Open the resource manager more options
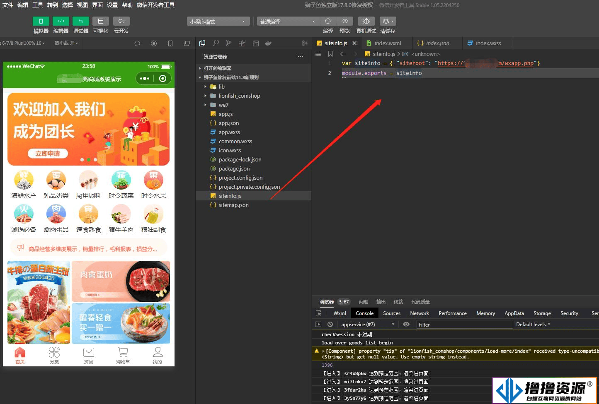 pyautogui.click(x=301, y=56)
